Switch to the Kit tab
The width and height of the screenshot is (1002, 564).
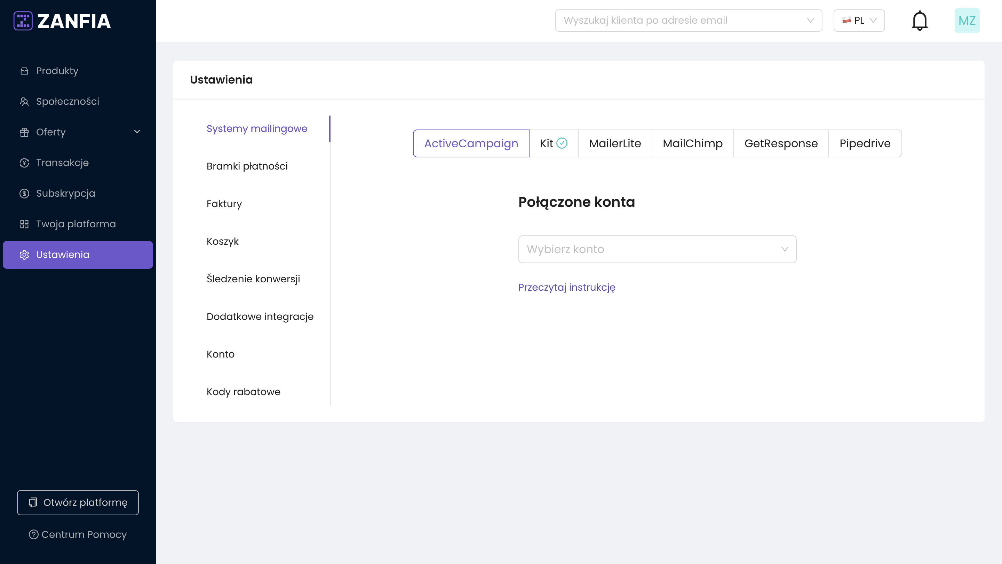(554, 144)
